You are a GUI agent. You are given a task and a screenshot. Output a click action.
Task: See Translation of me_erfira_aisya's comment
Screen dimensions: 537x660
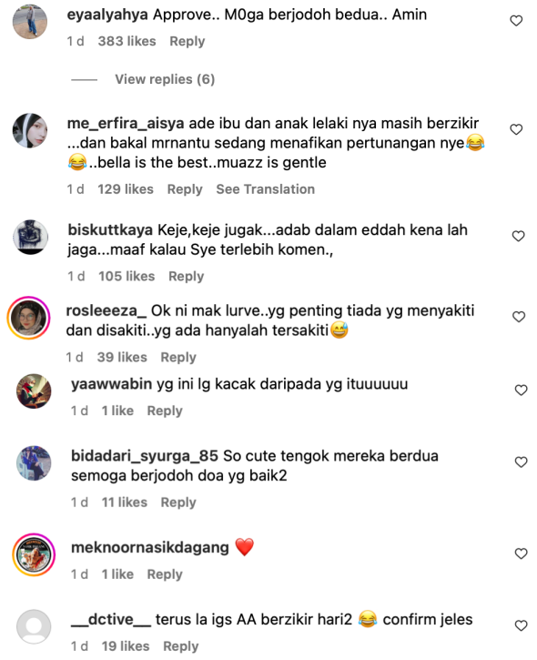point(265,189)
